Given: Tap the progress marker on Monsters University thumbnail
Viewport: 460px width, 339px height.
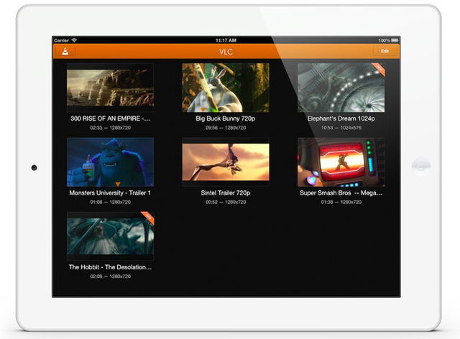Looking at the screenshot, I should (x=116, y=185).
